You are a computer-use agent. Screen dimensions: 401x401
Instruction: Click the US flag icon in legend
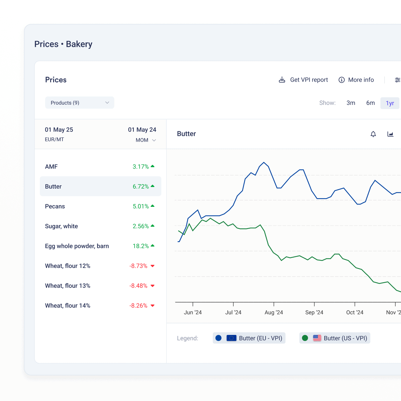tap(317, 338)
